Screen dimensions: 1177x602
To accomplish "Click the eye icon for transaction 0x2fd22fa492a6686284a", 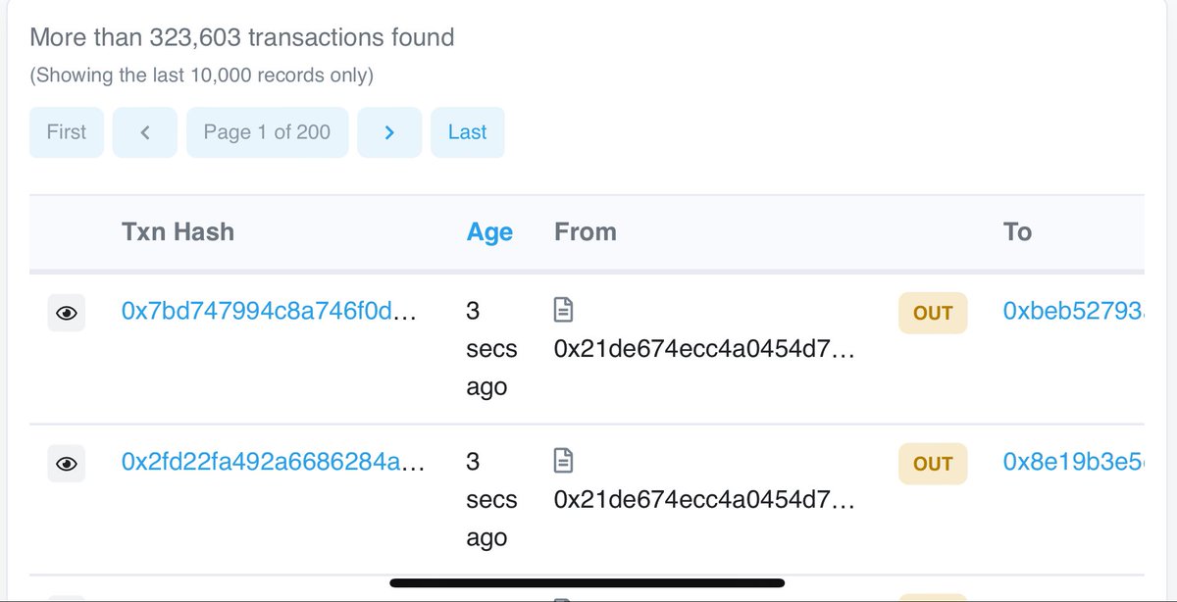I will (x=67, y=464).
